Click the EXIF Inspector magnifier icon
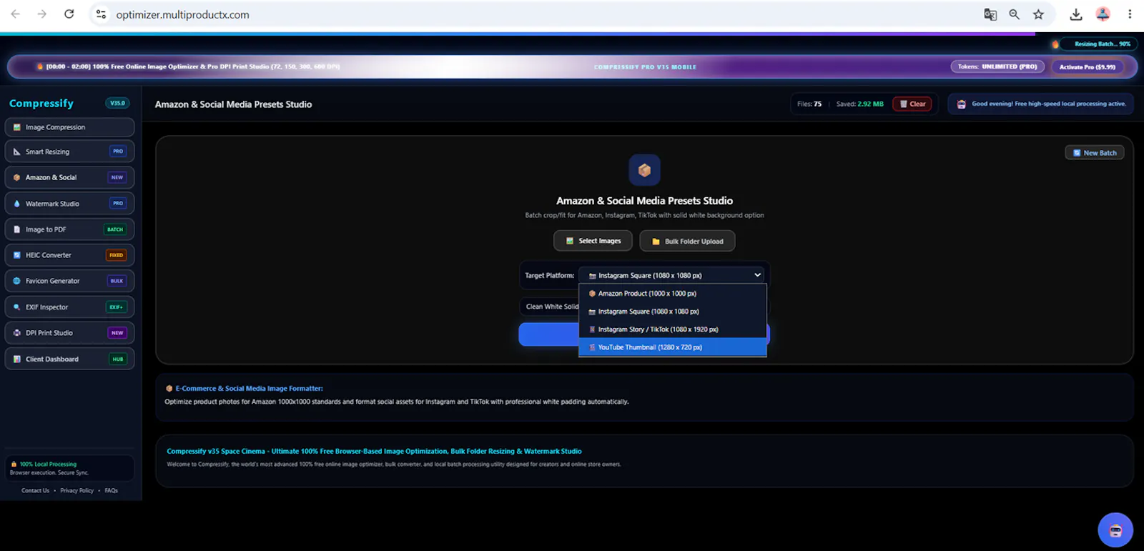Image resolution: width=1144 pixels, height=551 pixels. [x=17, y=307]
